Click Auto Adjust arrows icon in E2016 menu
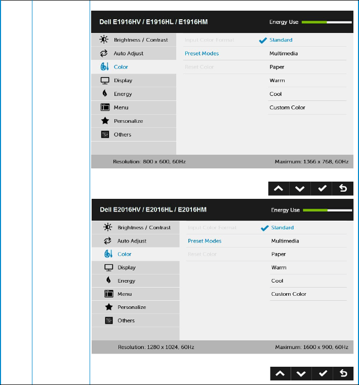 [107, 241]
